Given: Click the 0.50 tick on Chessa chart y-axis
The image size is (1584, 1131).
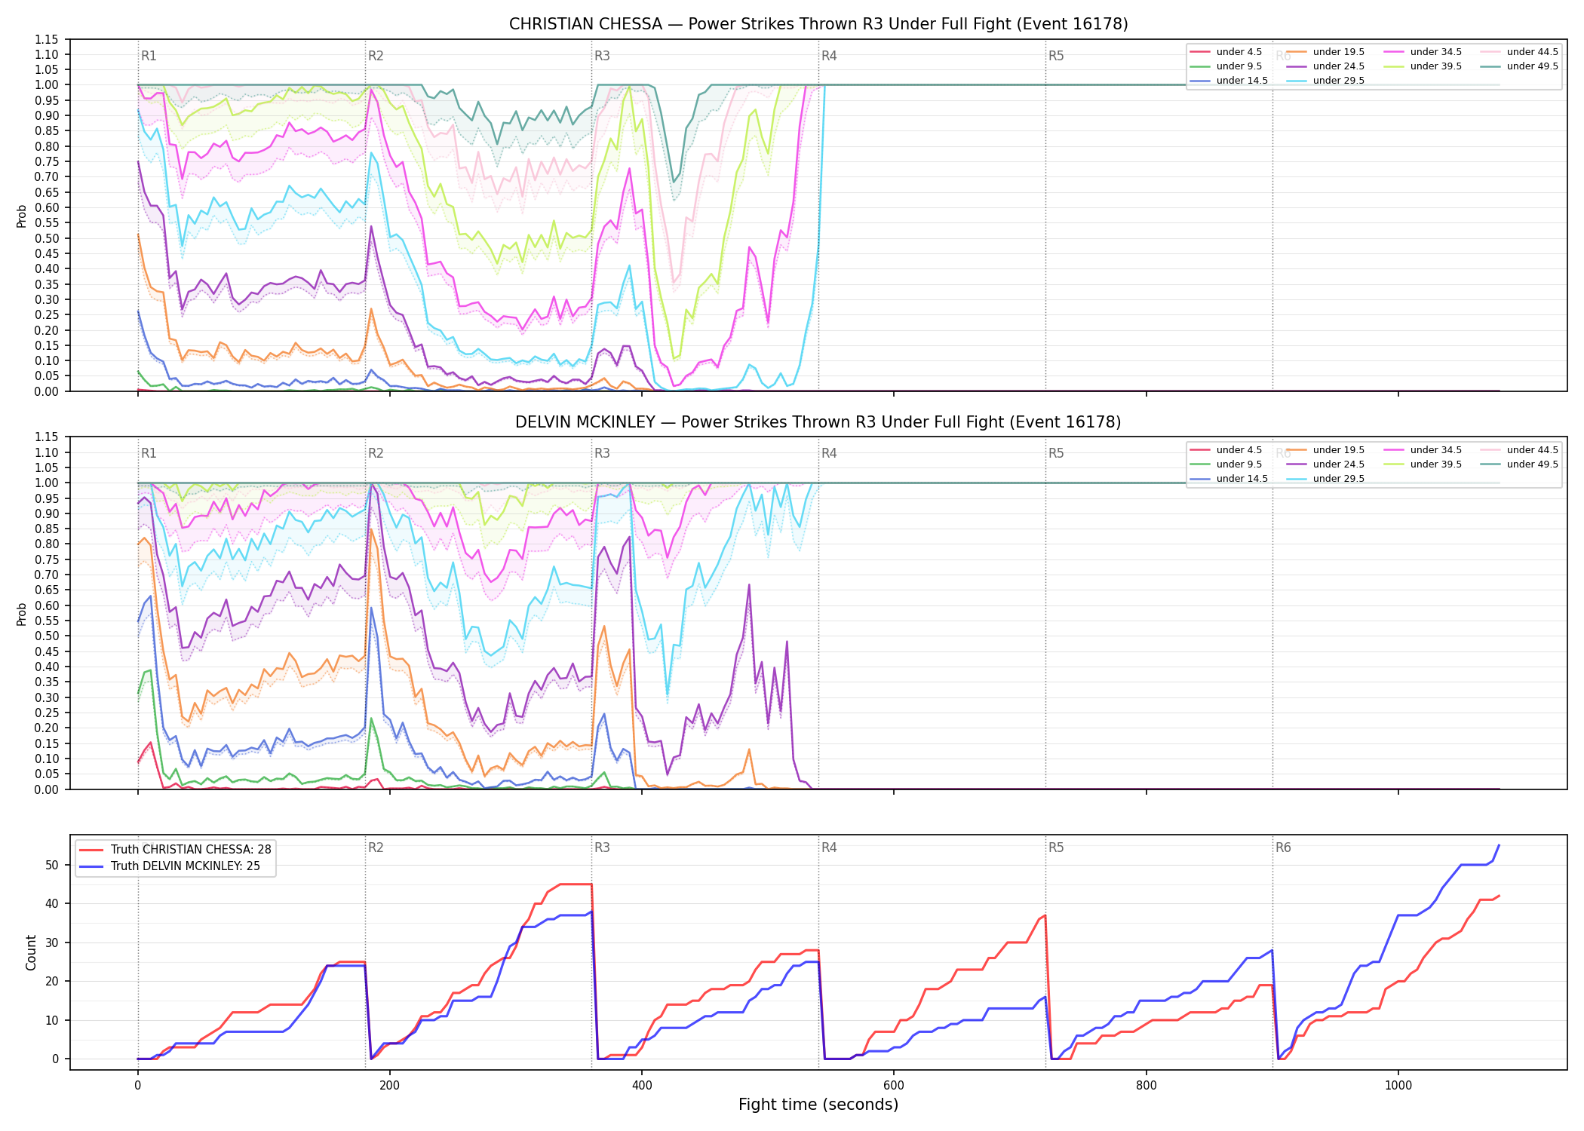Looking at the screenshot, I should [46, 238].
